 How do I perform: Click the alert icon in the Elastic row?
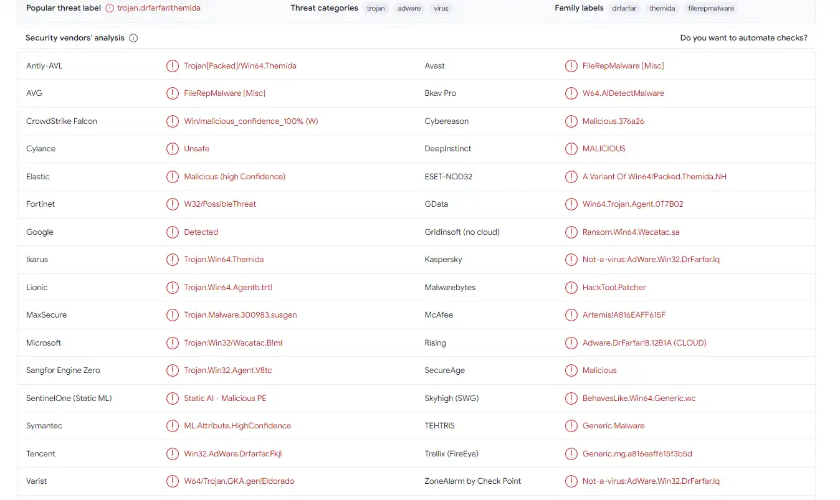[x=172, y=177]
